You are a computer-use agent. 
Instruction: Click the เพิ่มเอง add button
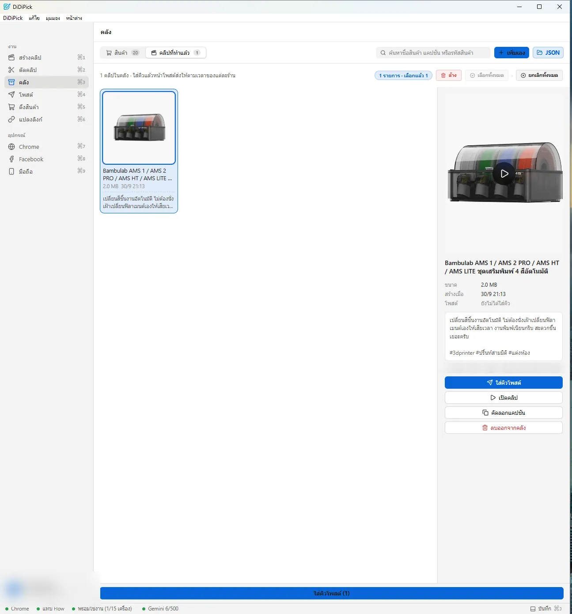(x=512, y=53)
